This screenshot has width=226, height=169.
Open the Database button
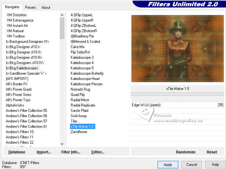(17, 152)
